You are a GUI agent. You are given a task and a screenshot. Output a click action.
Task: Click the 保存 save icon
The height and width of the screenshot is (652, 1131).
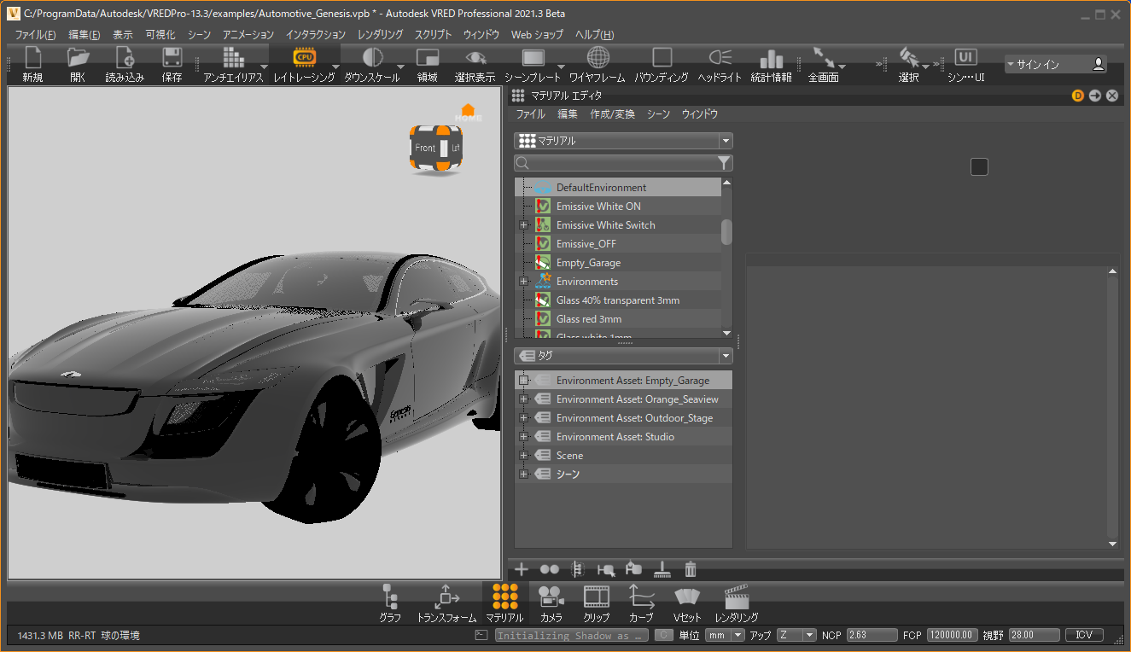(172, 58)
